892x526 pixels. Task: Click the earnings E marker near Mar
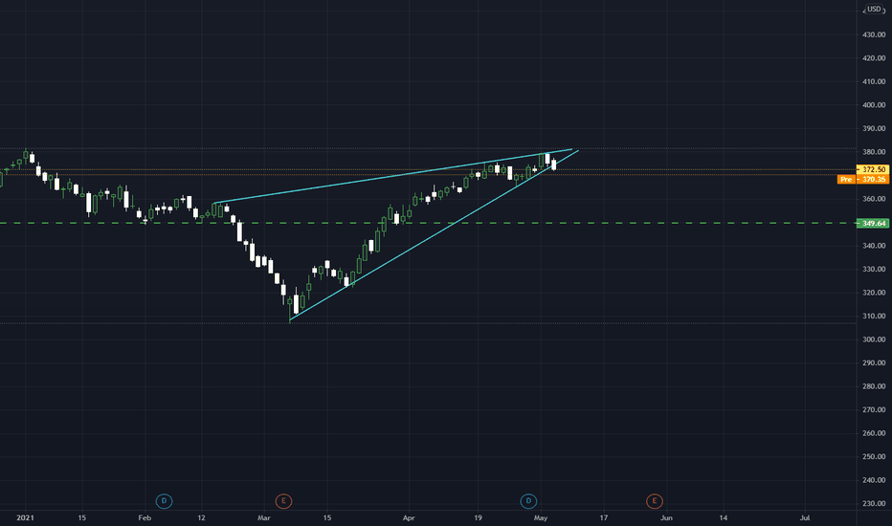click(283, 501)
